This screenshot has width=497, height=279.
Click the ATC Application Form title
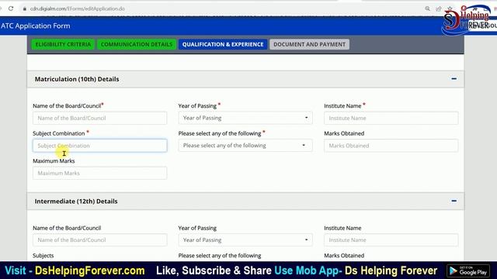(x=36, y=26)
